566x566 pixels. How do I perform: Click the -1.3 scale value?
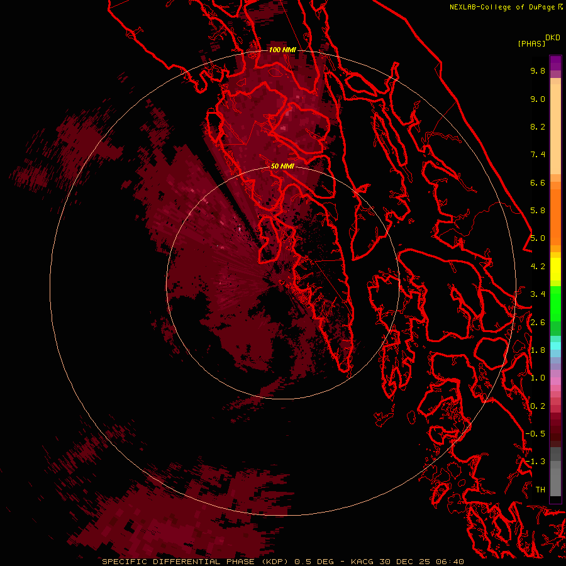coord(535,462)
